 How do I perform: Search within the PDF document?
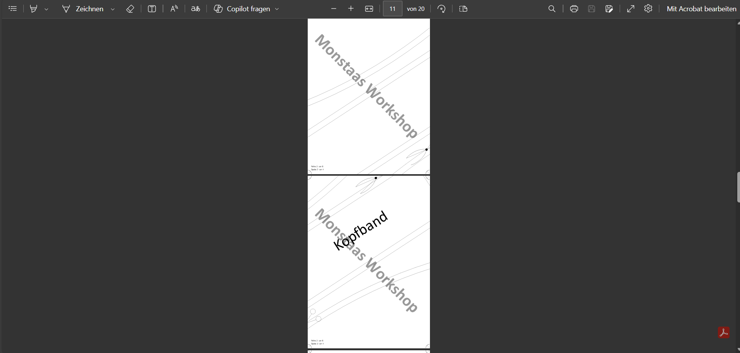(552, 9)
